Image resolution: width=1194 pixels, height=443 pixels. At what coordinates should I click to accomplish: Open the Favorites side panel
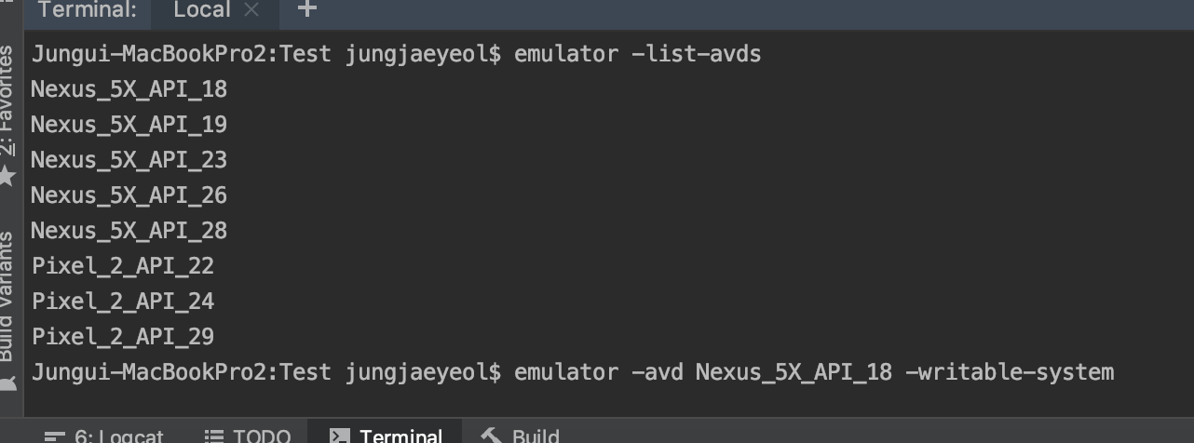tap(7, 101)
